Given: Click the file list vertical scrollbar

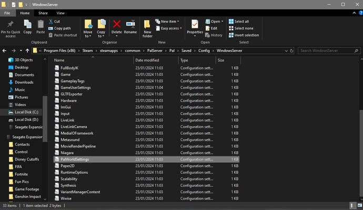Looking at the screenshot, I should (x=361, y=152).
